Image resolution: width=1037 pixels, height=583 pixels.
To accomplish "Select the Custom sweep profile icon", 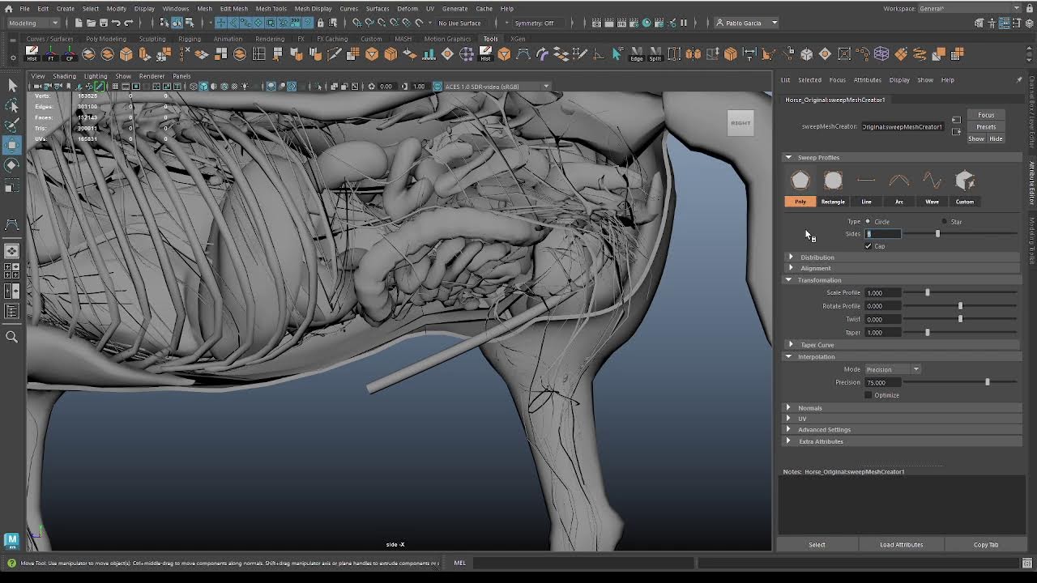I will tap(965, 181).
